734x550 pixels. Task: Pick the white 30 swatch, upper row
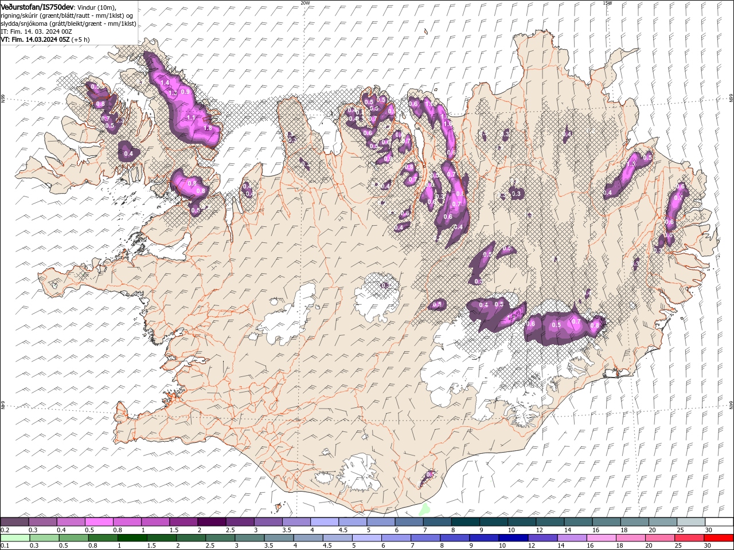pos(719,522)
